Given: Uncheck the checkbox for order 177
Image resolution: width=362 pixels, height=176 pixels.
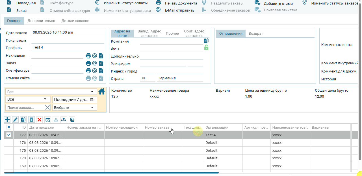Looking at the screenshot, I should [9, 135].
